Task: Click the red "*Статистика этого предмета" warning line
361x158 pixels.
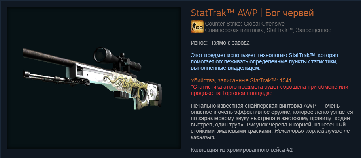Action: pos(269,87)
